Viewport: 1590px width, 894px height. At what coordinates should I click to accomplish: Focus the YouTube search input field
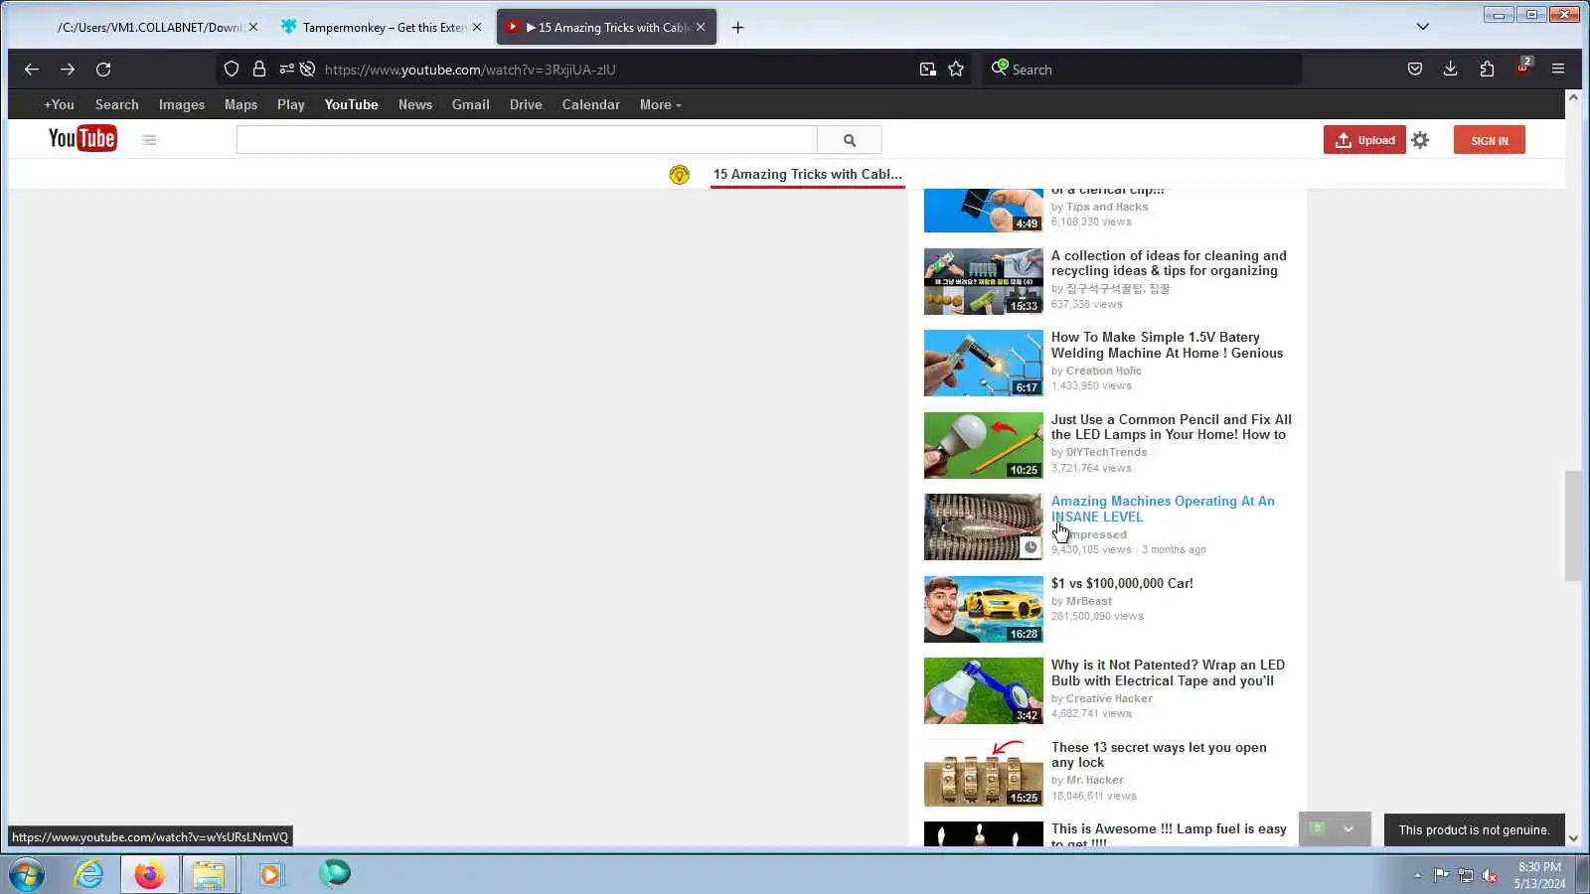tap(527, 140)
